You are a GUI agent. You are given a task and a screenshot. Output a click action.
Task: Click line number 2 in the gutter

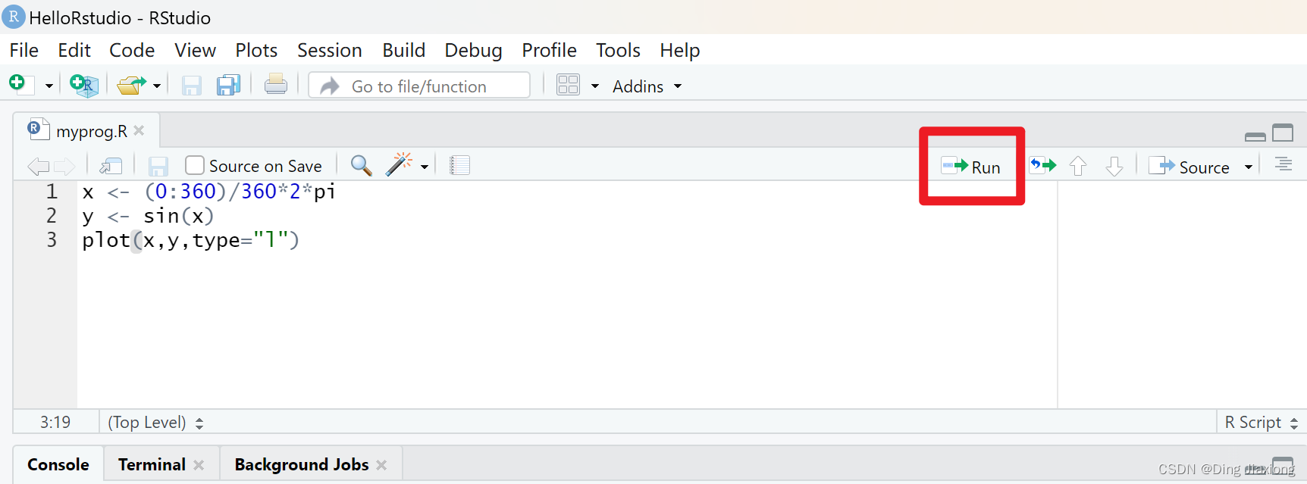(52, 216)
